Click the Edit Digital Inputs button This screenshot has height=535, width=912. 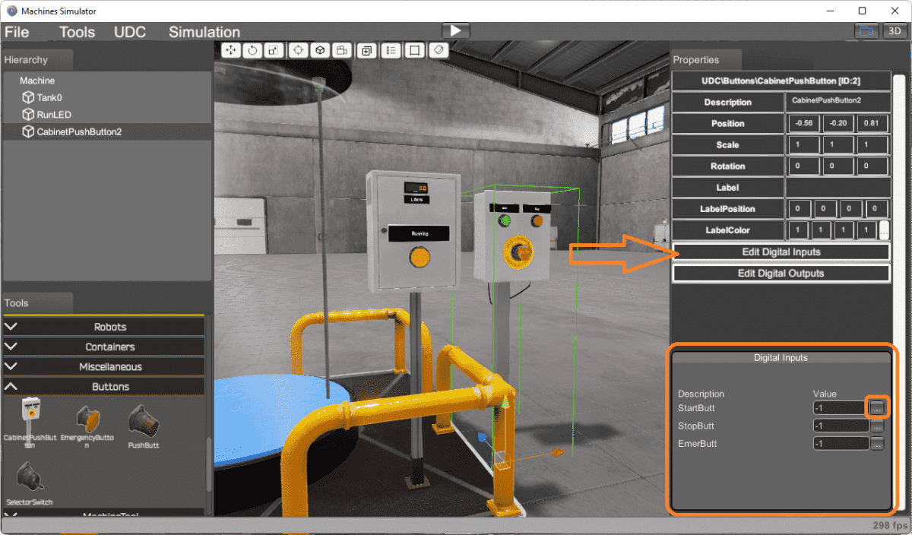[781, 252]
